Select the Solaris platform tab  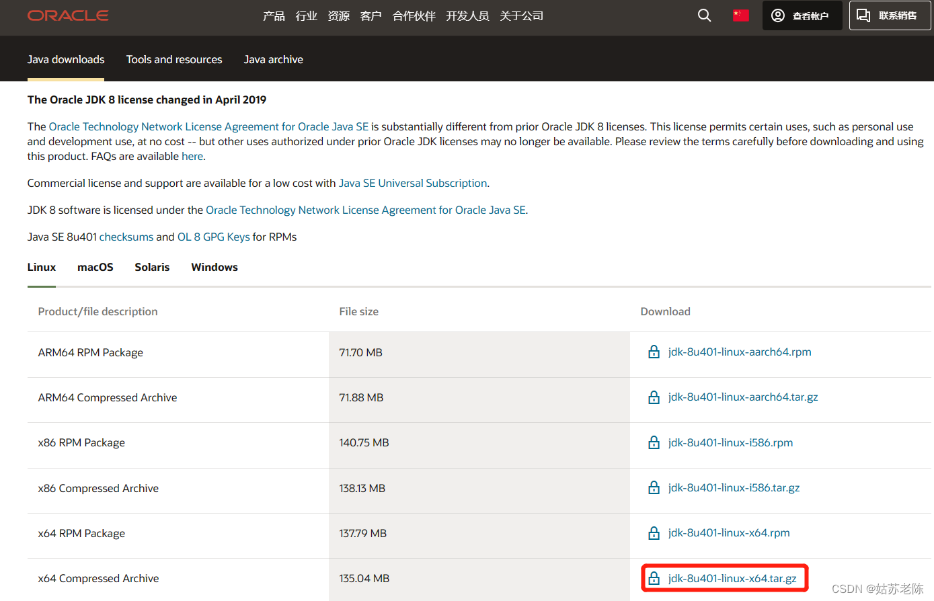(x=152, y=267)
